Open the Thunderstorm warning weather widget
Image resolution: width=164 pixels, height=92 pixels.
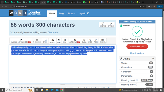tap(128, 90)
